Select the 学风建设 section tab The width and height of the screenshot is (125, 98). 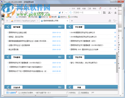[17, 57]
